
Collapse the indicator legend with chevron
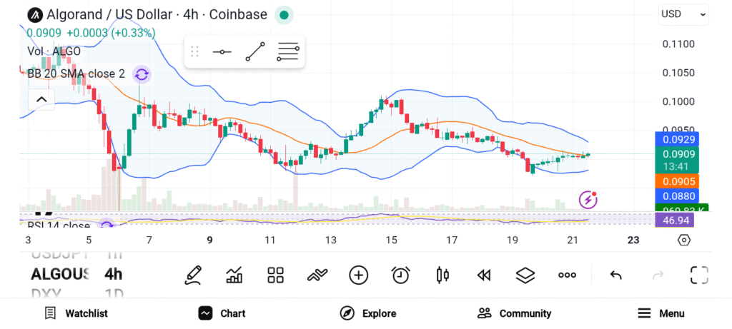click(x=41, y=99)
